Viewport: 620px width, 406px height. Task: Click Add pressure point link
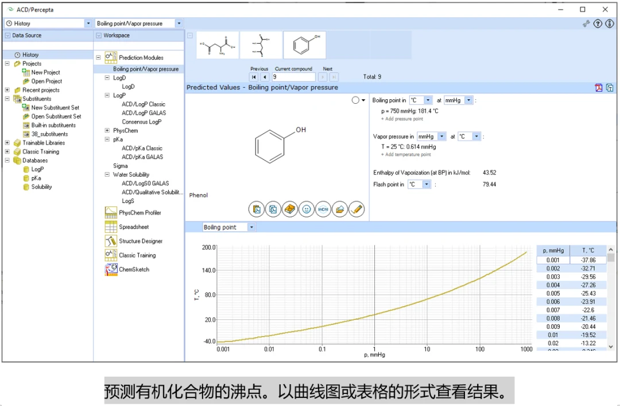pos(402,119)
